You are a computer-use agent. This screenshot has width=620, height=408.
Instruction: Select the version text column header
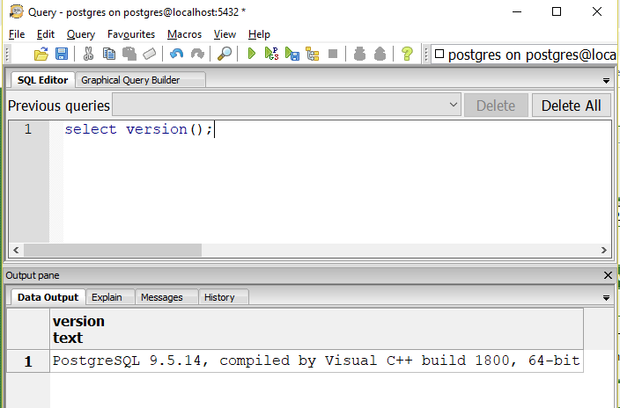point(316,330)
